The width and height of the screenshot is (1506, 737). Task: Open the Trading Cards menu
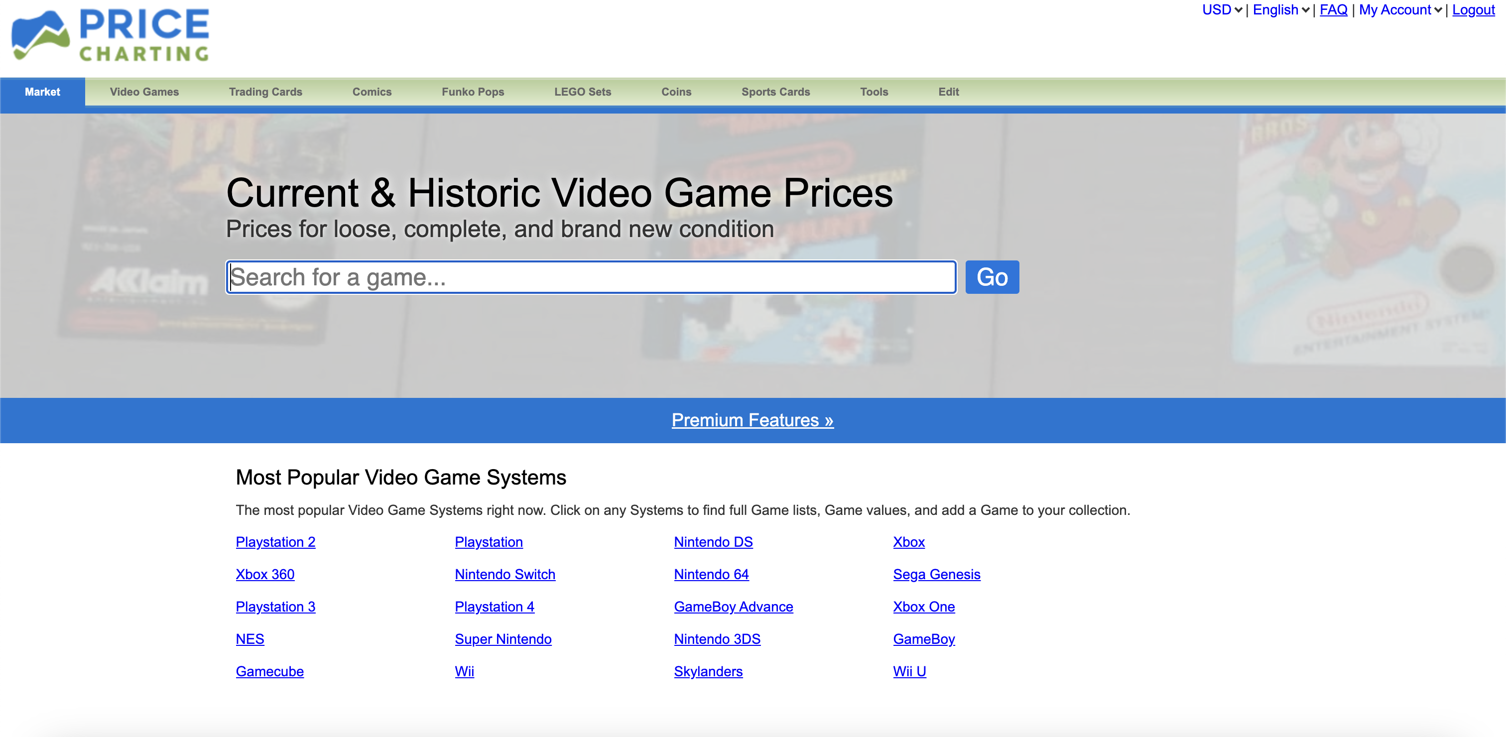pyautogui.click(x=265, y=92)
